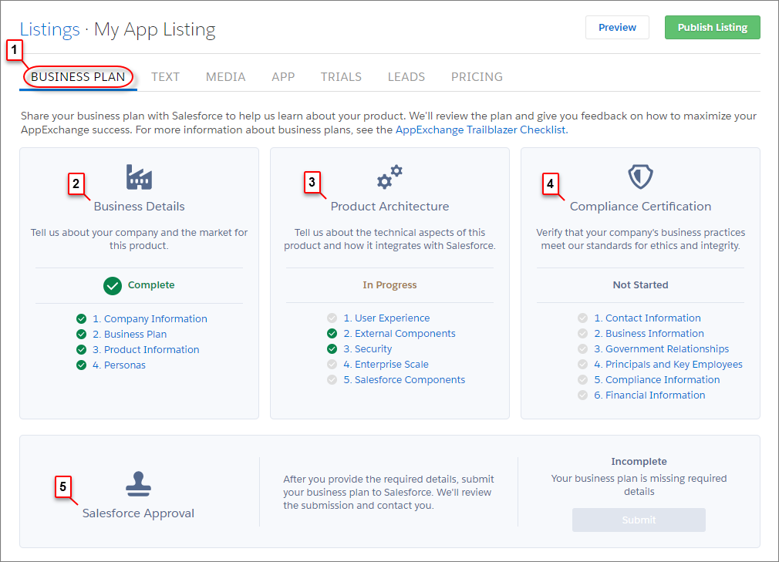Open 6. Financial Information link

pos(650,395)
